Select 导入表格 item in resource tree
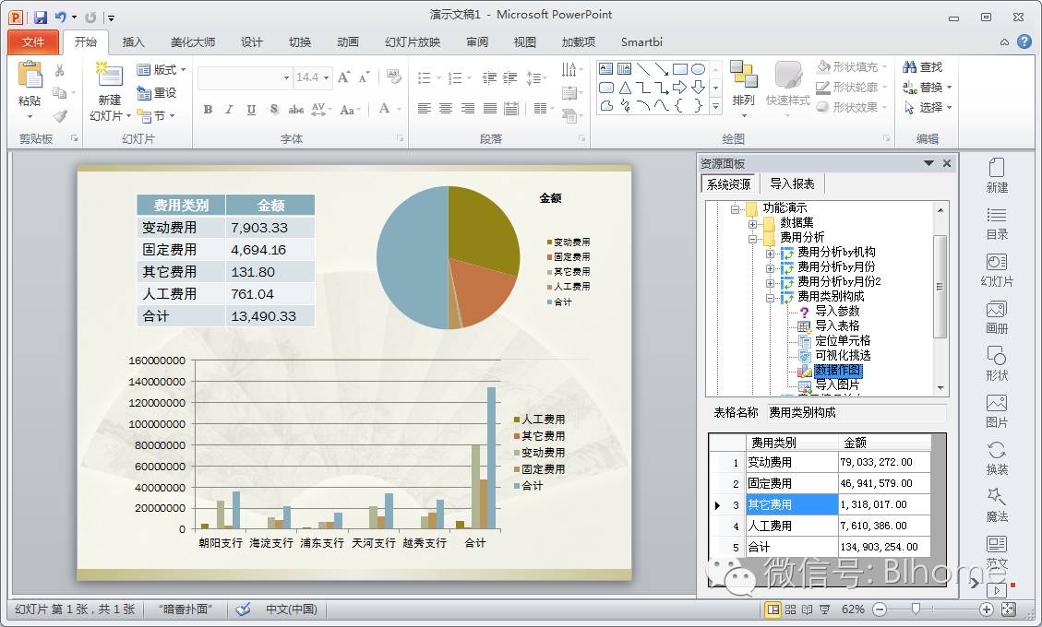Screen dimensions: 1042x627 836,325
